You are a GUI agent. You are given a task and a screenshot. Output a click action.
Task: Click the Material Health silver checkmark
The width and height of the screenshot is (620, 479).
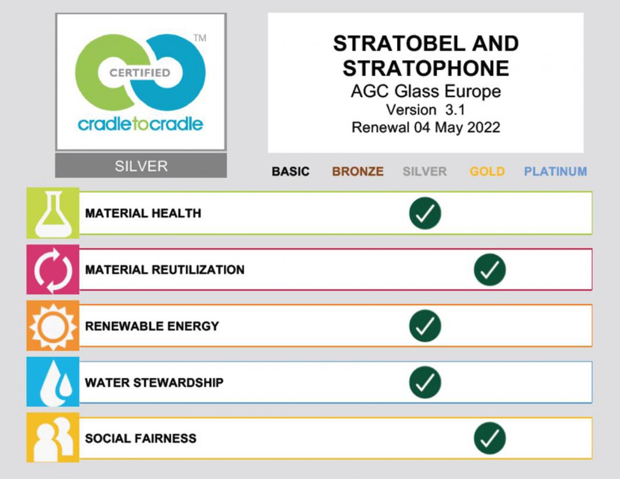tap(425, 213)
